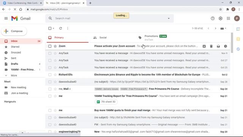Screen dimensions: 243x137
Task: Open browser extensions puzzle icon
Action: (227, 9)
